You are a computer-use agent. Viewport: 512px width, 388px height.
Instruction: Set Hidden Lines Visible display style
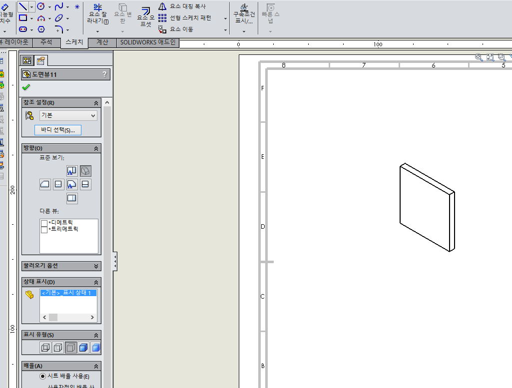58,348
